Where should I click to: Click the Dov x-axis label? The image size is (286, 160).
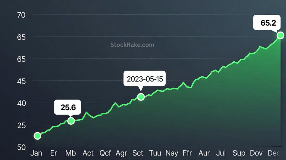256,153
